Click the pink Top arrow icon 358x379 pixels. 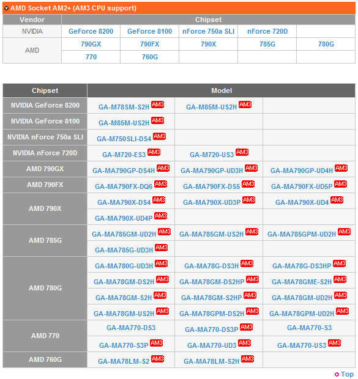click(337, 374)
